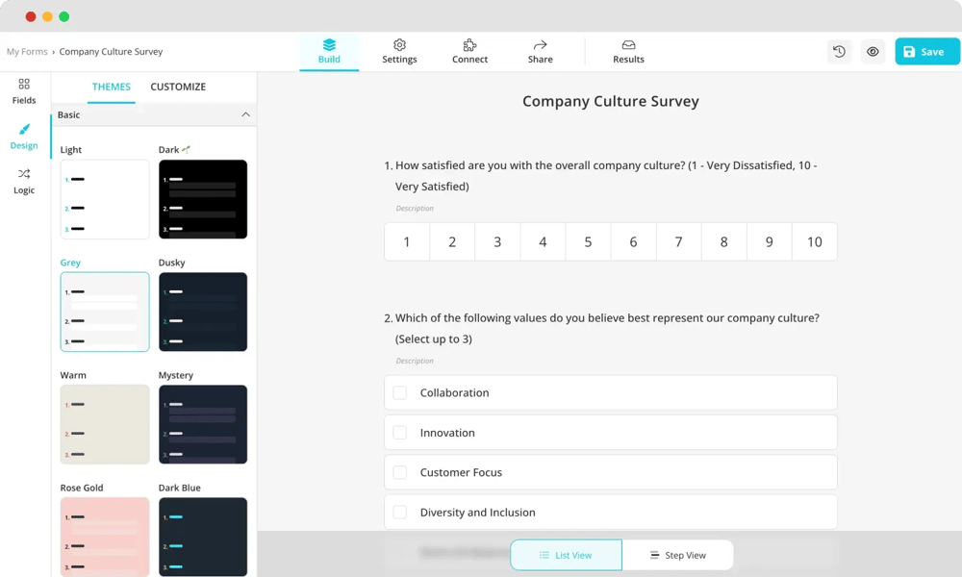This screenshot has width=962, height=577.
Task: Open the Connect section
Action: point(469,51)
